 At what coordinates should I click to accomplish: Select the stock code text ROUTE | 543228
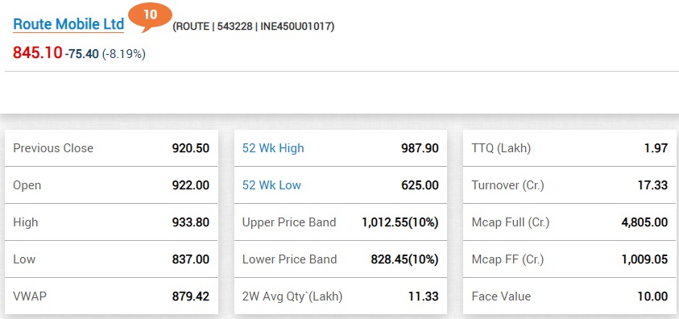point(213,27)
